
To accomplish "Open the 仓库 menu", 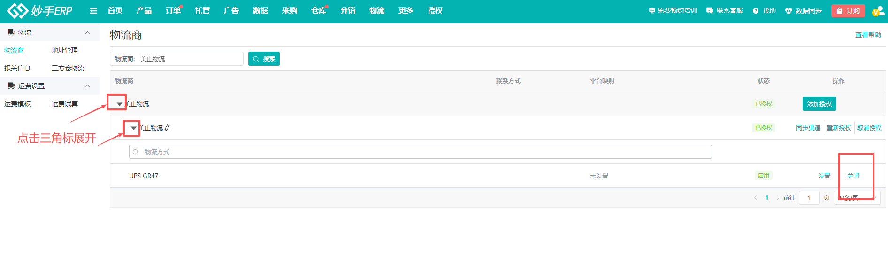I will (x=319, y=10).
